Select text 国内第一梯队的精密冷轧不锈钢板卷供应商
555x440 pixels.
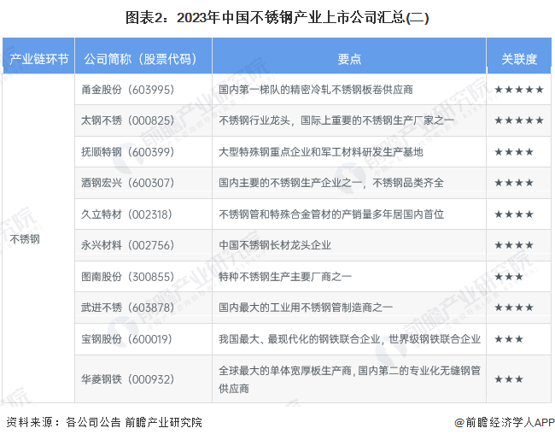click(x=316, y=90)
